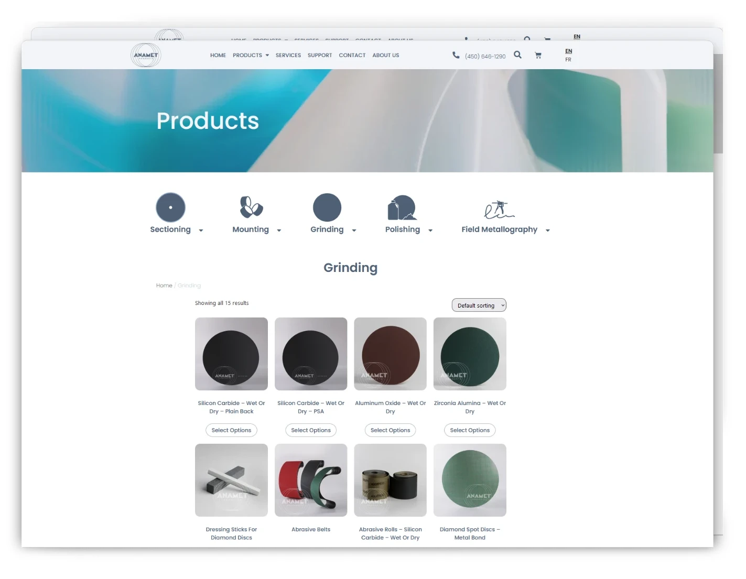This screenshot has width=746, height=579.
Task: Select the Sectioning category disc icon
Action: click(170, 207)
